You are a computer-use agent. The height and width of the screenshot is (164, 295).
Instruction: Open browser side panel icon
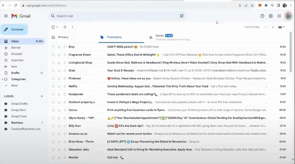(x=278, y=5)
